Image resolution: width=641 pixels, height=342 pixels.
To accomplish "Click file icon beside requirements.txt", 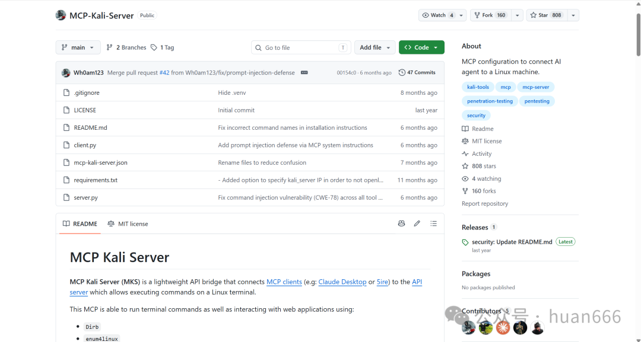I will click(66, 180).
